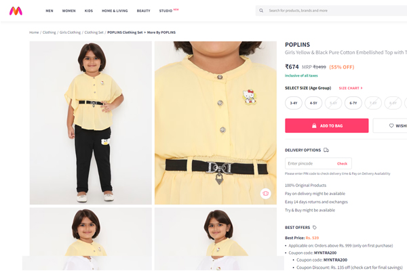Go to Girls Clothing breadcrumb
This screenshot has height=271, width=407.
click(x=70, y=33)
